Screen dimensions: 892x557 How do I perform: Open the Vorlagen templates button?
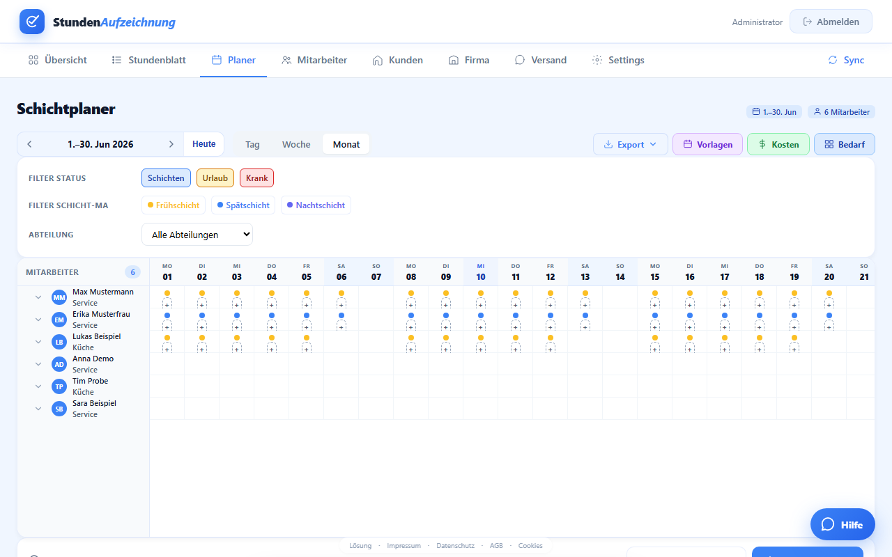coord(707,144)
